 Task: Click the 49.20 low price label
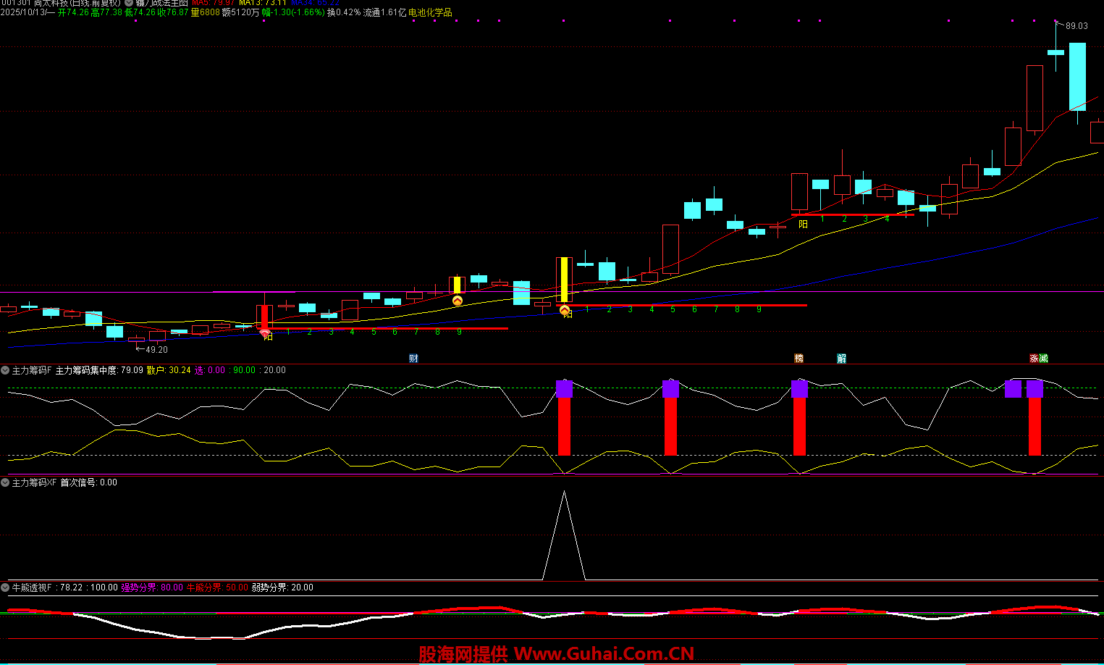click(156, 350)
